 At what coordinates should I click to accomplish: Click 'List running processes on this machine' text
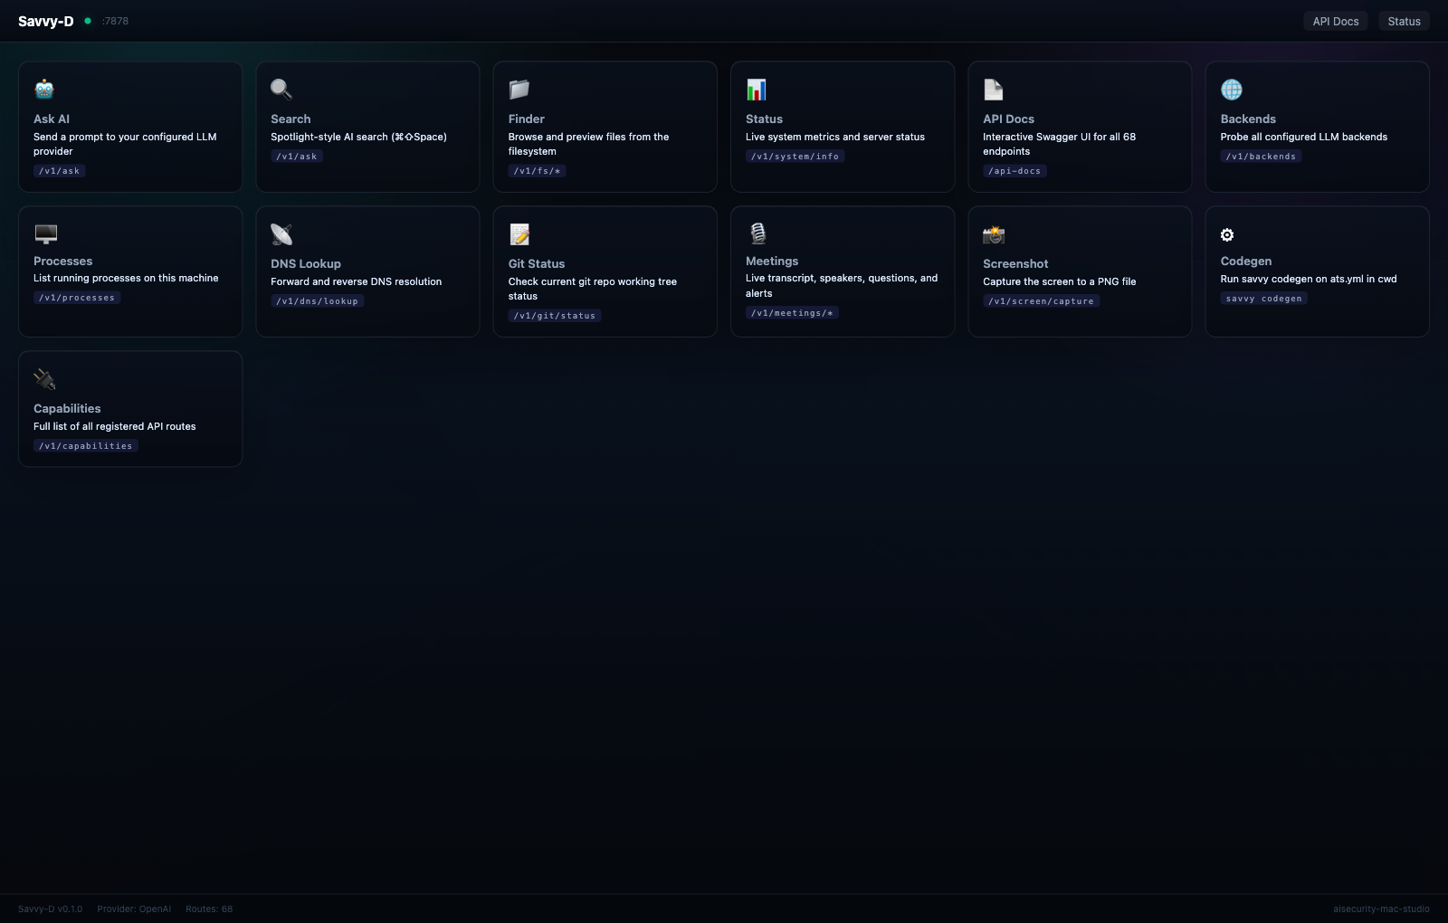click(x=126, y=278)
